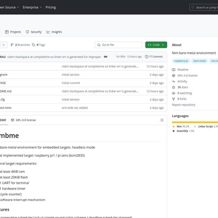This screenshot has height=218, width=218.
Task: Open the Security tab
Action: pyautogui.click(x=34, y=32)
